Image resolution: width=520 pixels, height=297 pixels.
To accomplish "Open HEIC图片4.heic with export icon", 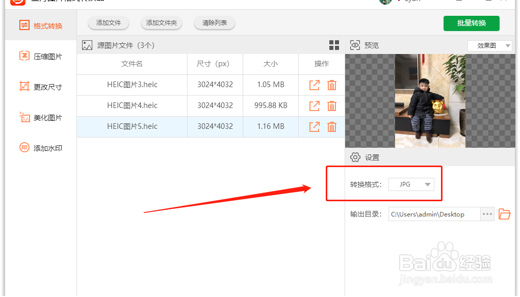I will 314,106.
